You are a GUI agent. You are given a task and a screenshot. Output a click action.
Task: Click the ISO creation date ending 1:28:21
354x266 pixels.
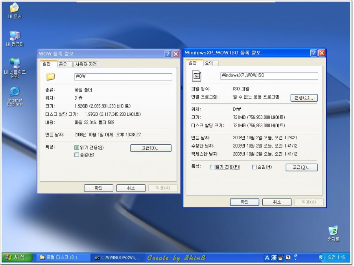click(265, 138)
